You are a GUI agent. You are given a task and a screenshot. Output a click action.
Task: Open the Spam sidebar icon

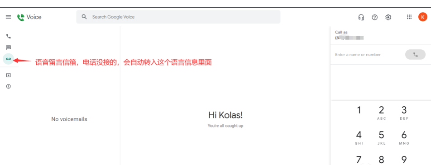(9, 86)
